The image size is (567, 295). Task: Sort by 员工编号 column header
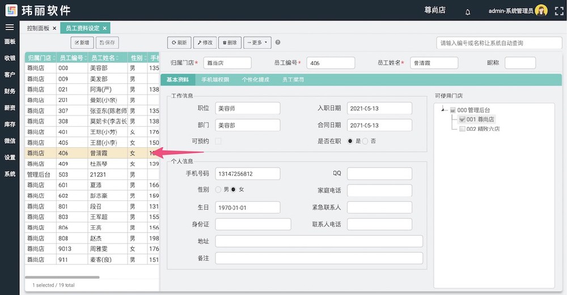pos(72,58)
